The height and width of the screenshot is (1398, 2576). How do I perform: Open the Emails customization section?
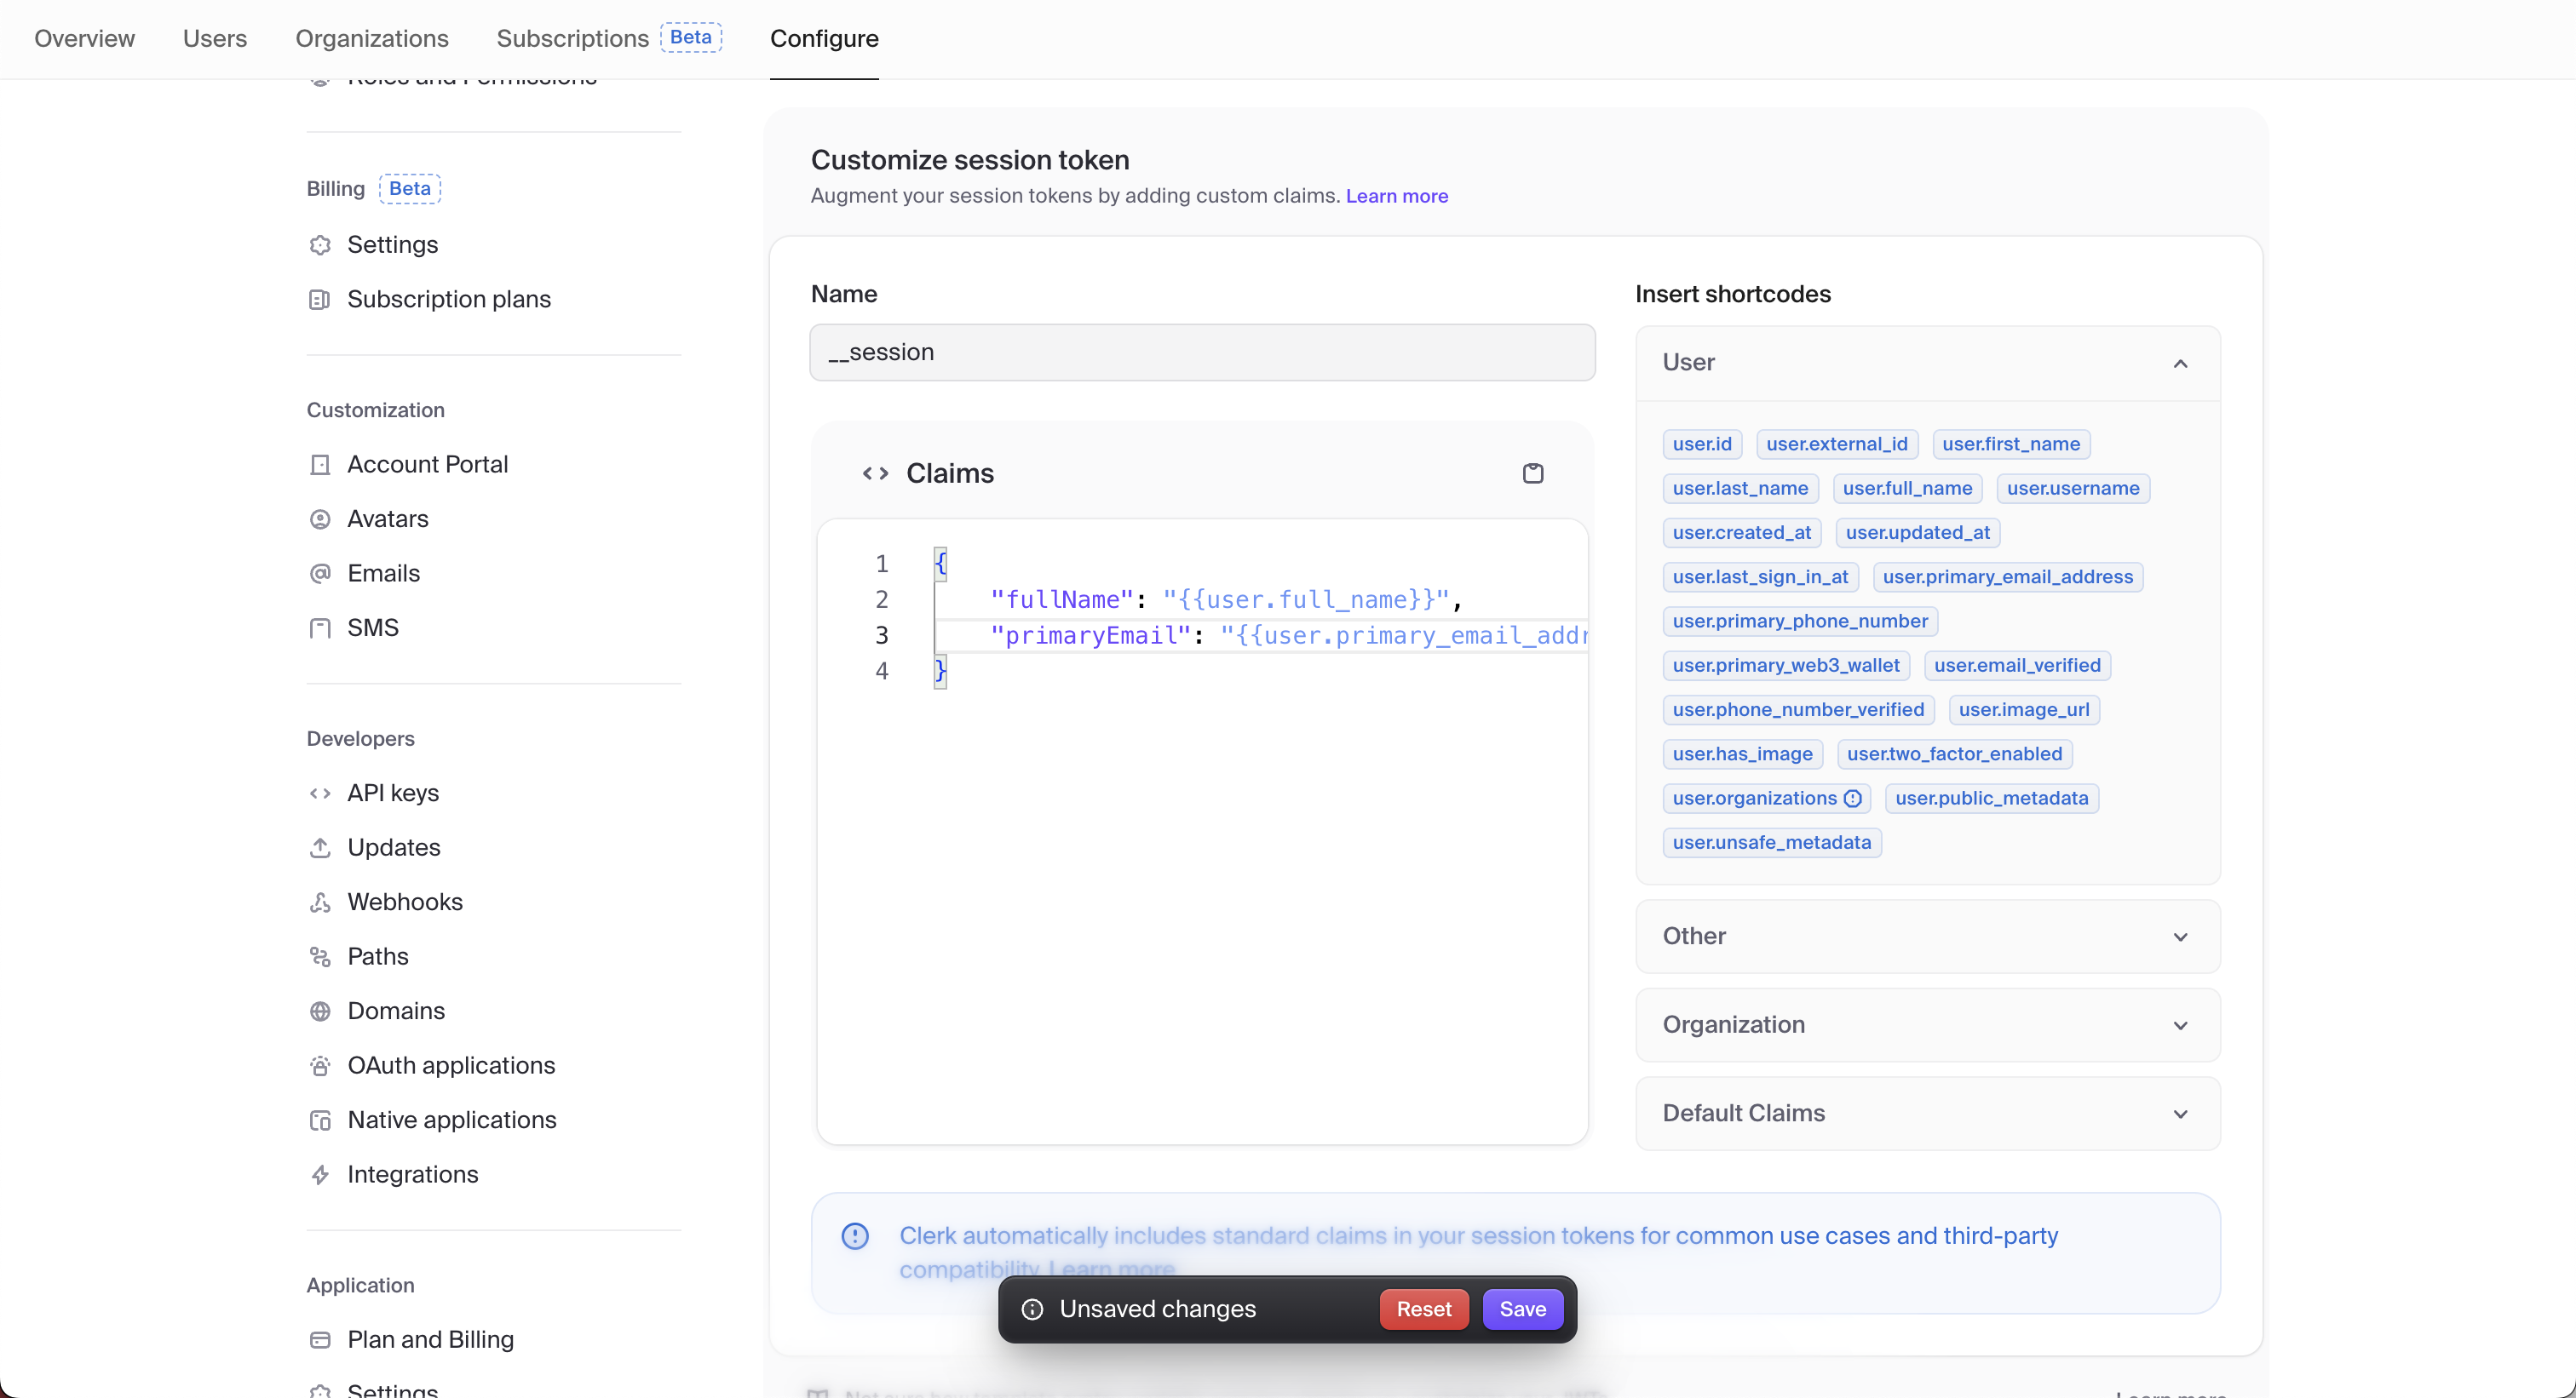click(383, 573)
